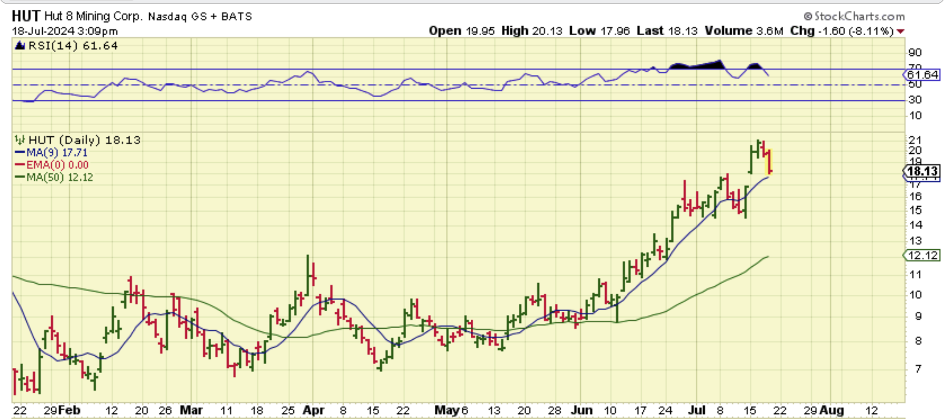Select the HUT ticker symbol in the header
Screen dimensions: 945x419
click(26, 16)
